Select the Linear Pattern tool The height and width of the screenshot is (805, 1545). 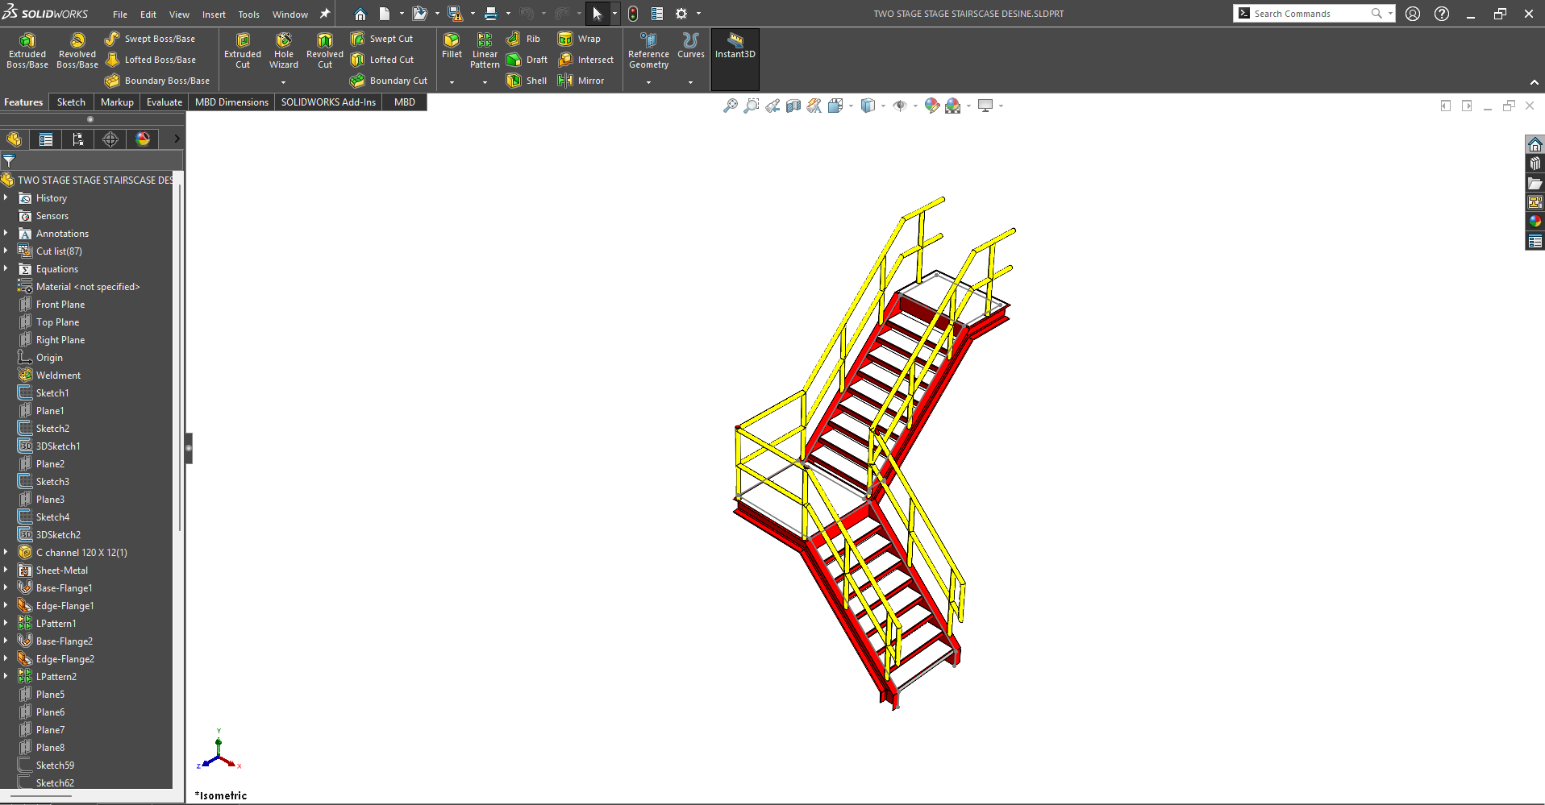click(x=485, y=51)
